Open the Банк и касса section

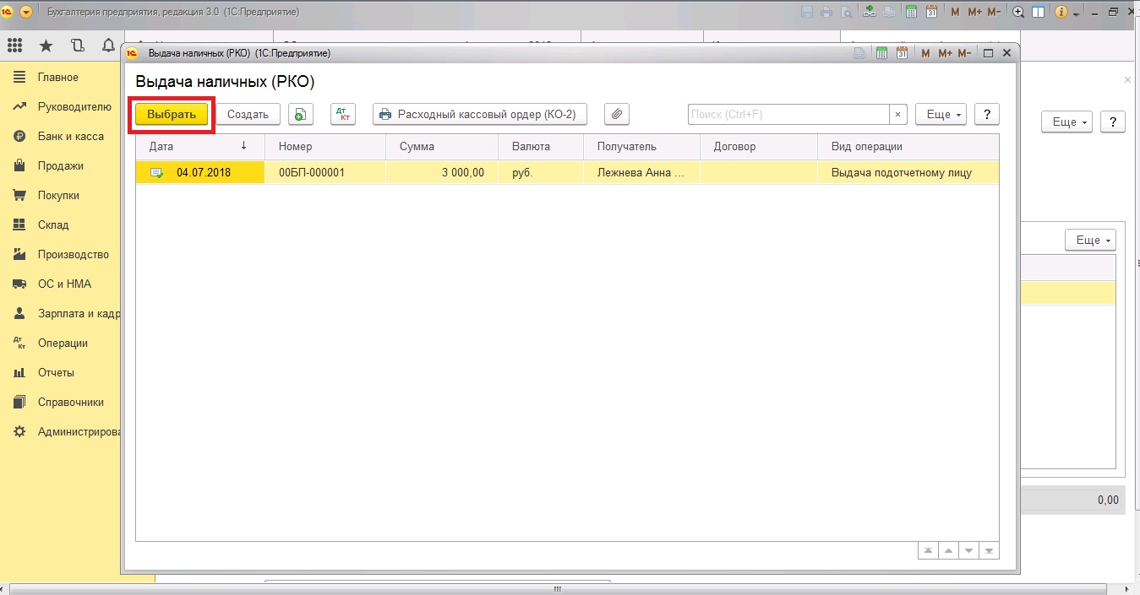[70, 137]
